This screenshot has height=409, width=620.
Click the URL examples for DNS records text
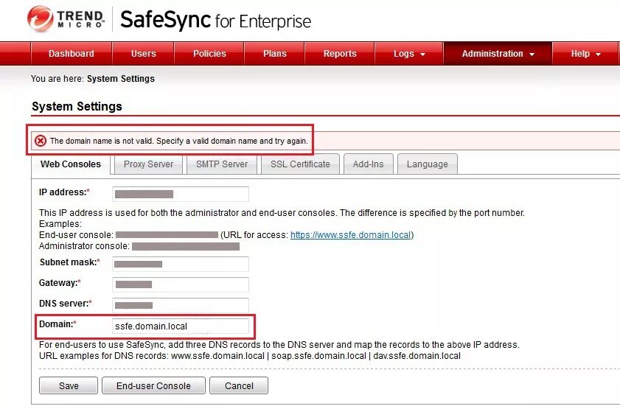tap(249, 356)
